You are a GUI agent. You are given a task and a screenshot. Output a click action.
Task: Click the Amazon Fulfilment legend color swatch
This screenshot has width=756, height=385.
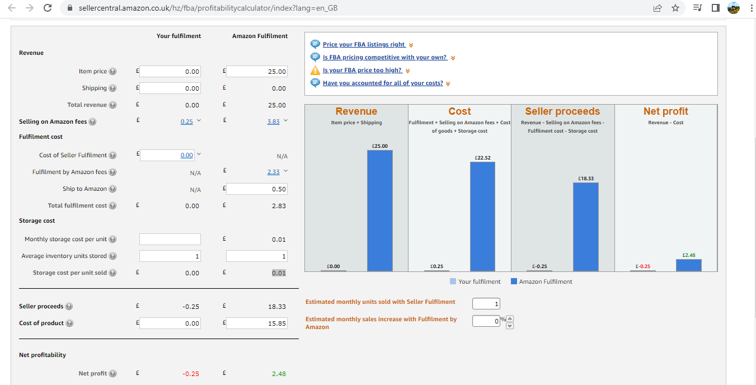pyautogui.click(x=514, y=281)
